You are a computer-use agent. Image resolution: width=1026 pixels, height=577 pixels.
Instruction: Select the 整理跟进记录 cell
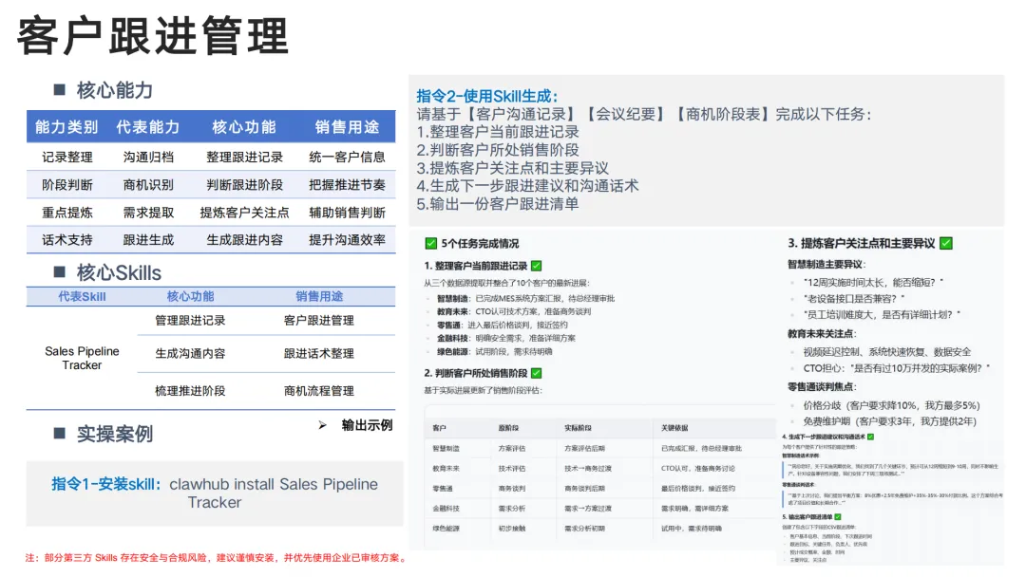245,157
